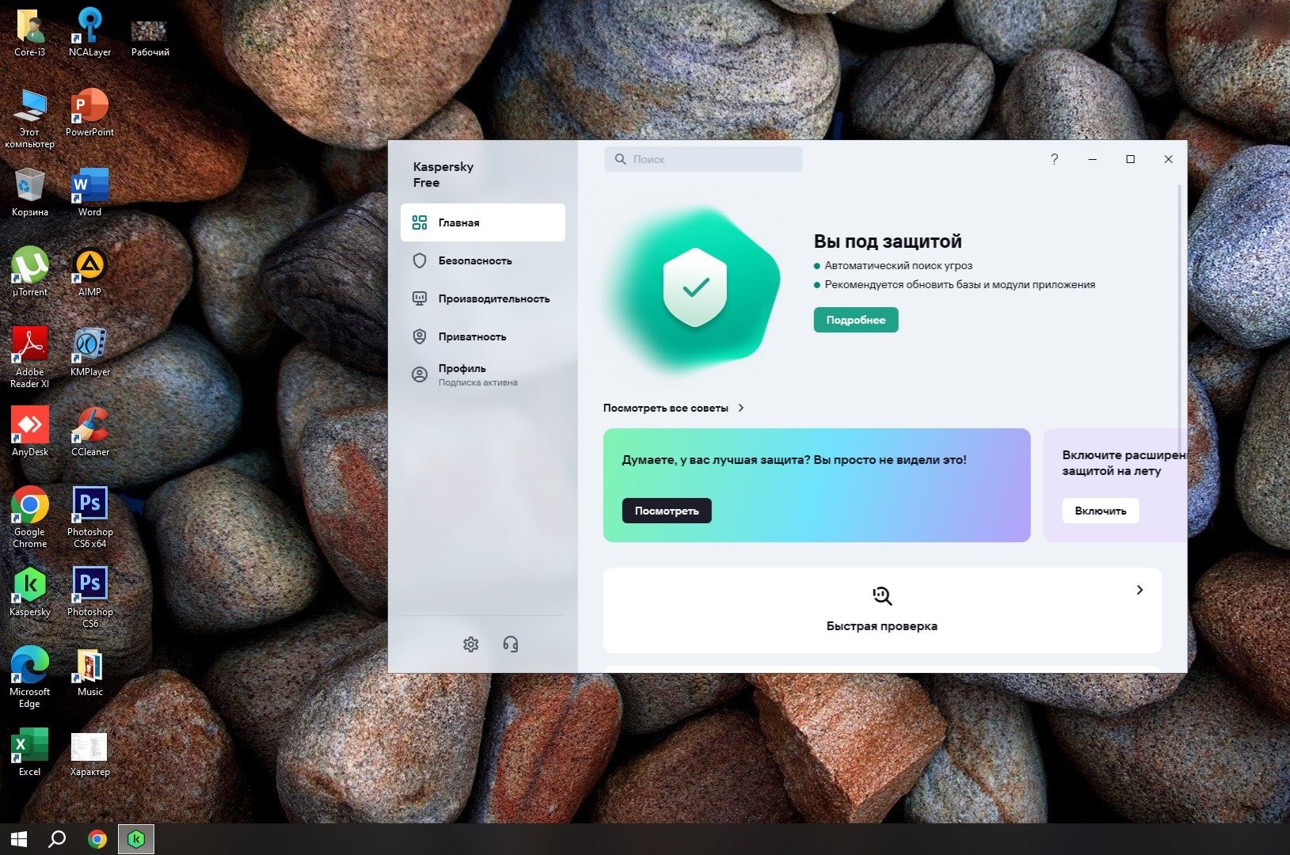The height and width of the screenshot is (855, 1290).
Task: Minimize the Kaspersky window
Action: (1092, 159)
